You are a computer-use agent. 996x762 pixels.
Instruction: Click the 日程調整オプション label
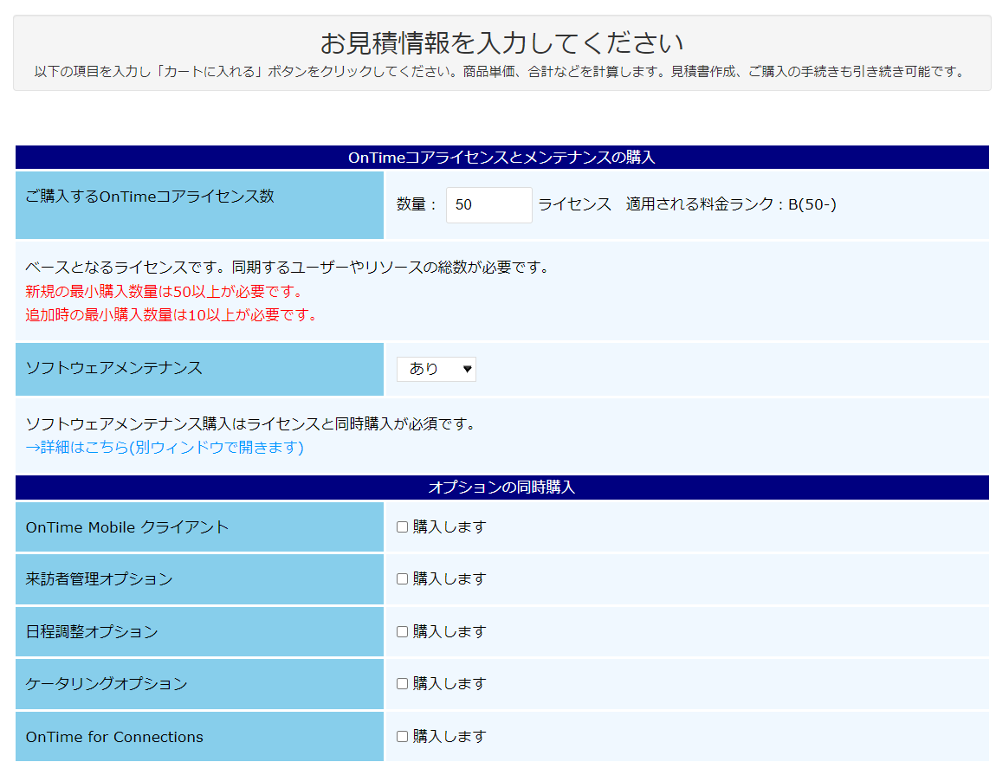pyautogui.click(x=92, y=632)
